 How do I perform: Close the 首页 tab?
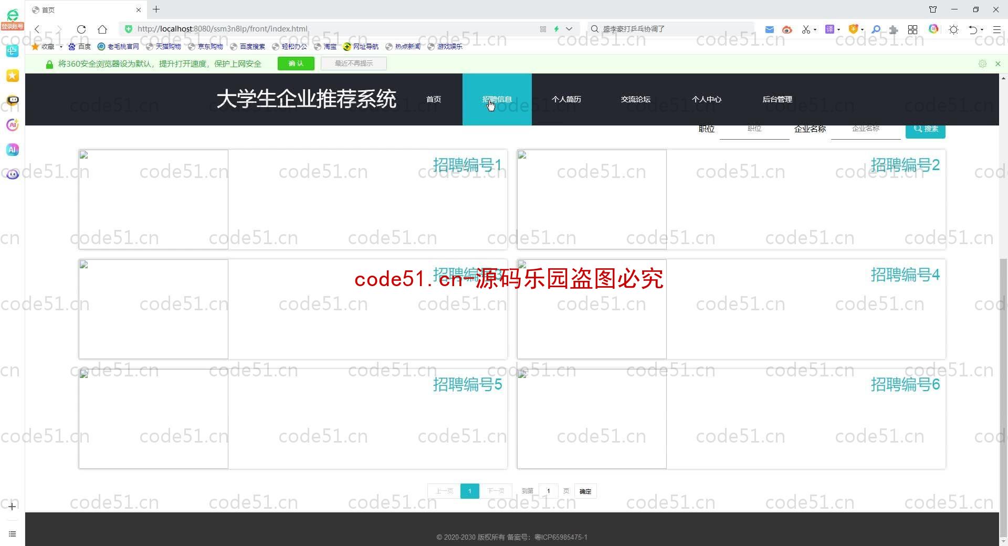(138, 10)
